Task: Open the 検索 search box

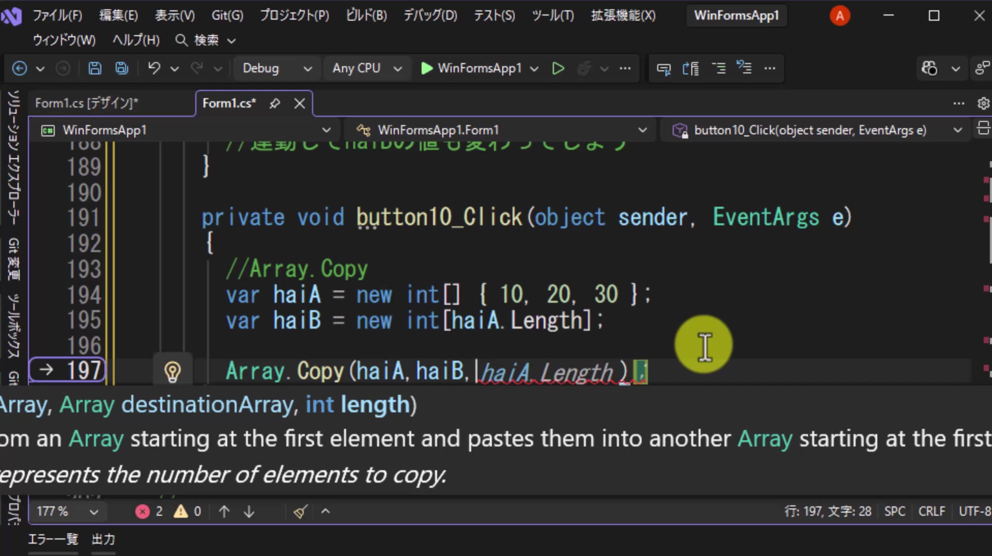Action: pyautogui.click(x=206, y=40)
